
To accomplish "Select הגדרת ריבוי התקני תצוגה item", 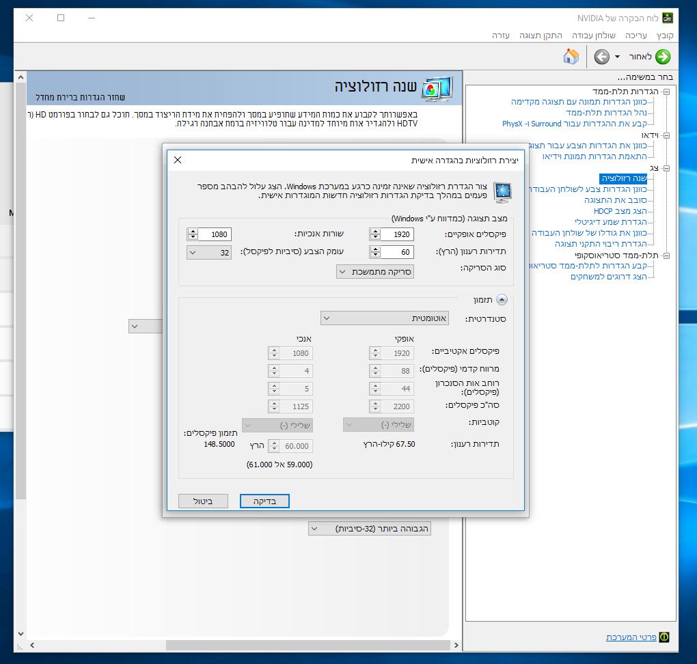I will click(x=601, y=244).
